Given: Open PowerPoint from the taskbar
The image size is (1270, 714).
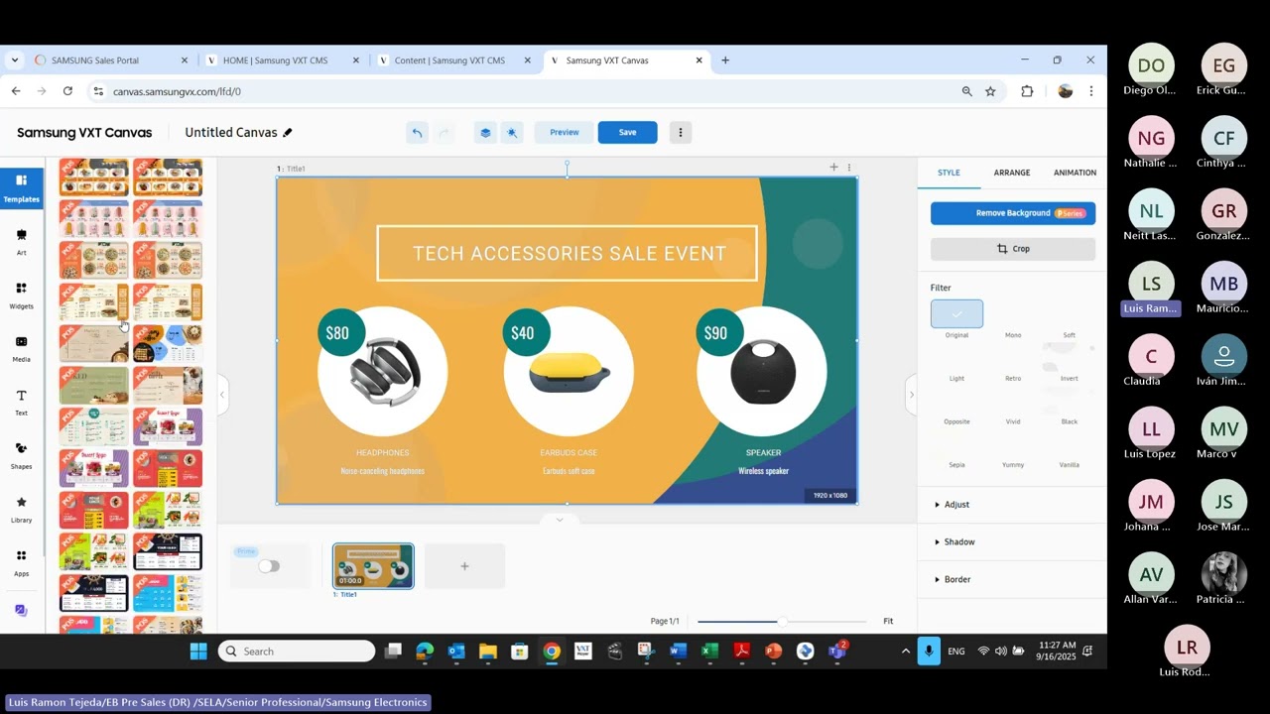Looking at the screenshot, I should 773,652.
